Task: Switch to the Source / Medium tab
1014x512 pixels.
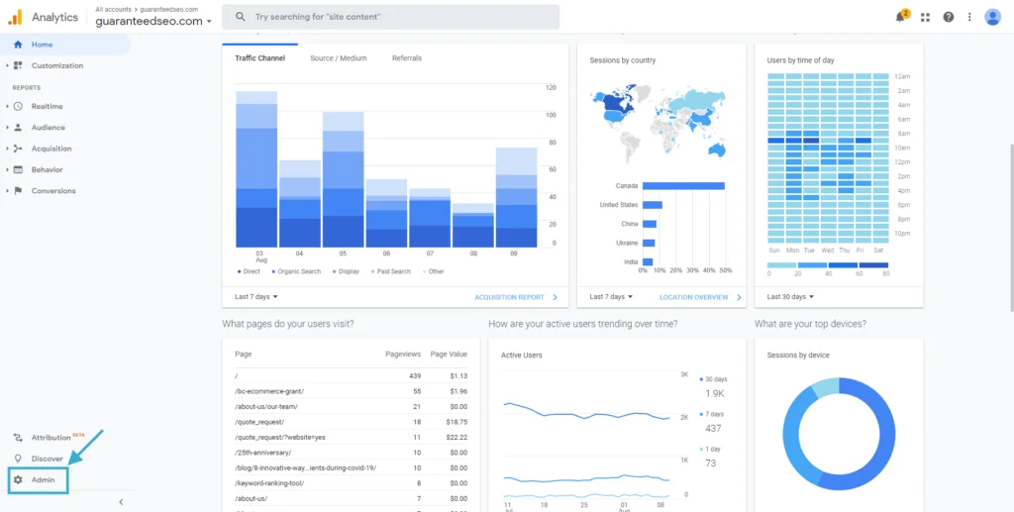Action: point(338,58)
